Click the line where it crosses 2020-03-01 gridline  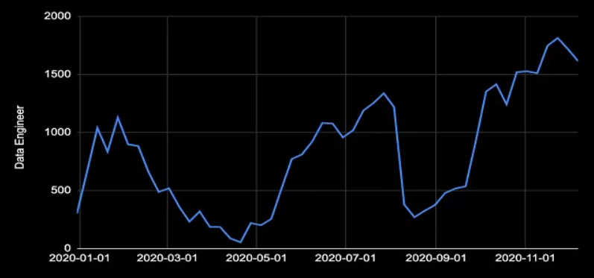coord(168,189)
